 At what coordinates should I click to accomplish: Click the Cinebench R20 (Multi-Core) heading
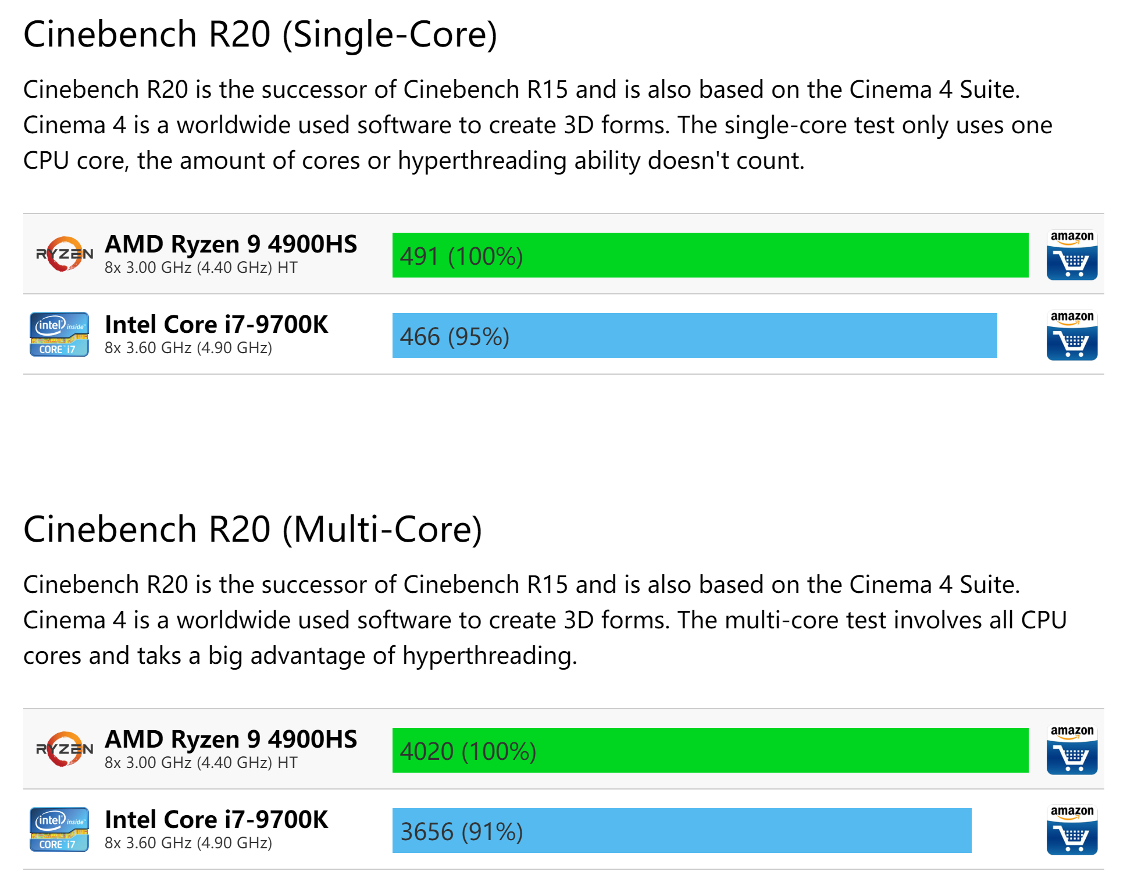[253, 529]
